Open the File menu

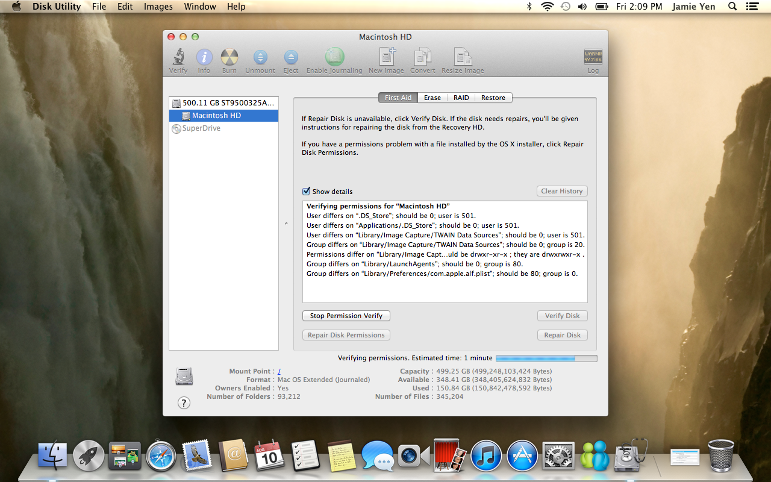point(99,7)
